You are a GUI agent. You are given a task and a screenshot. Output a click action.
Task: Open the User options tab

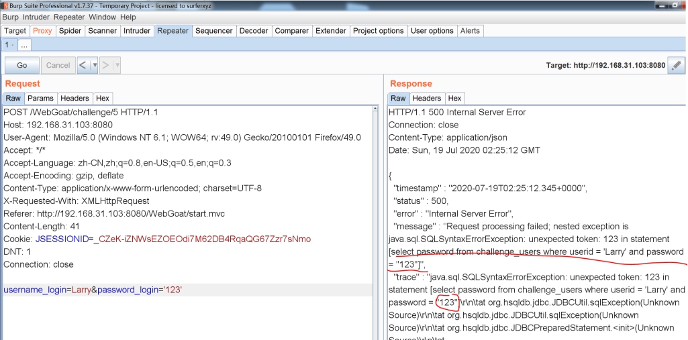point(432,31)
